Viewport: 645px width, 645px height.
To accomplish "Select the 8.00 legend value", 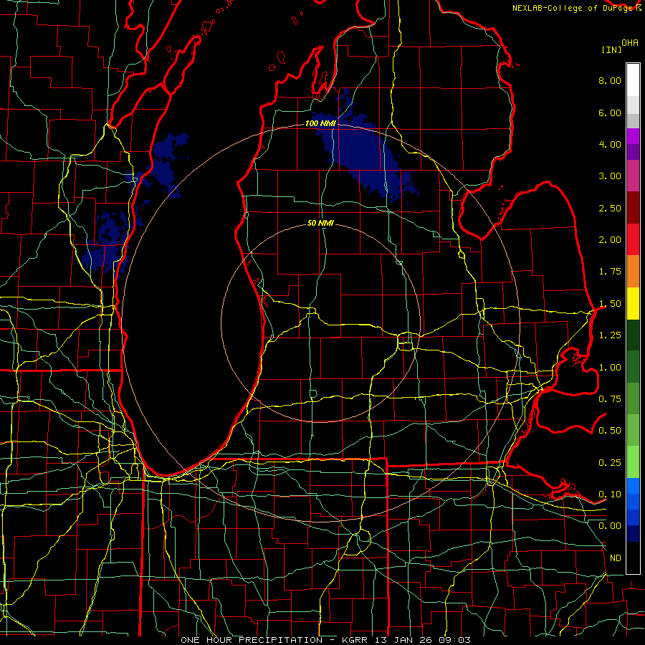I will tap(610, 80).
